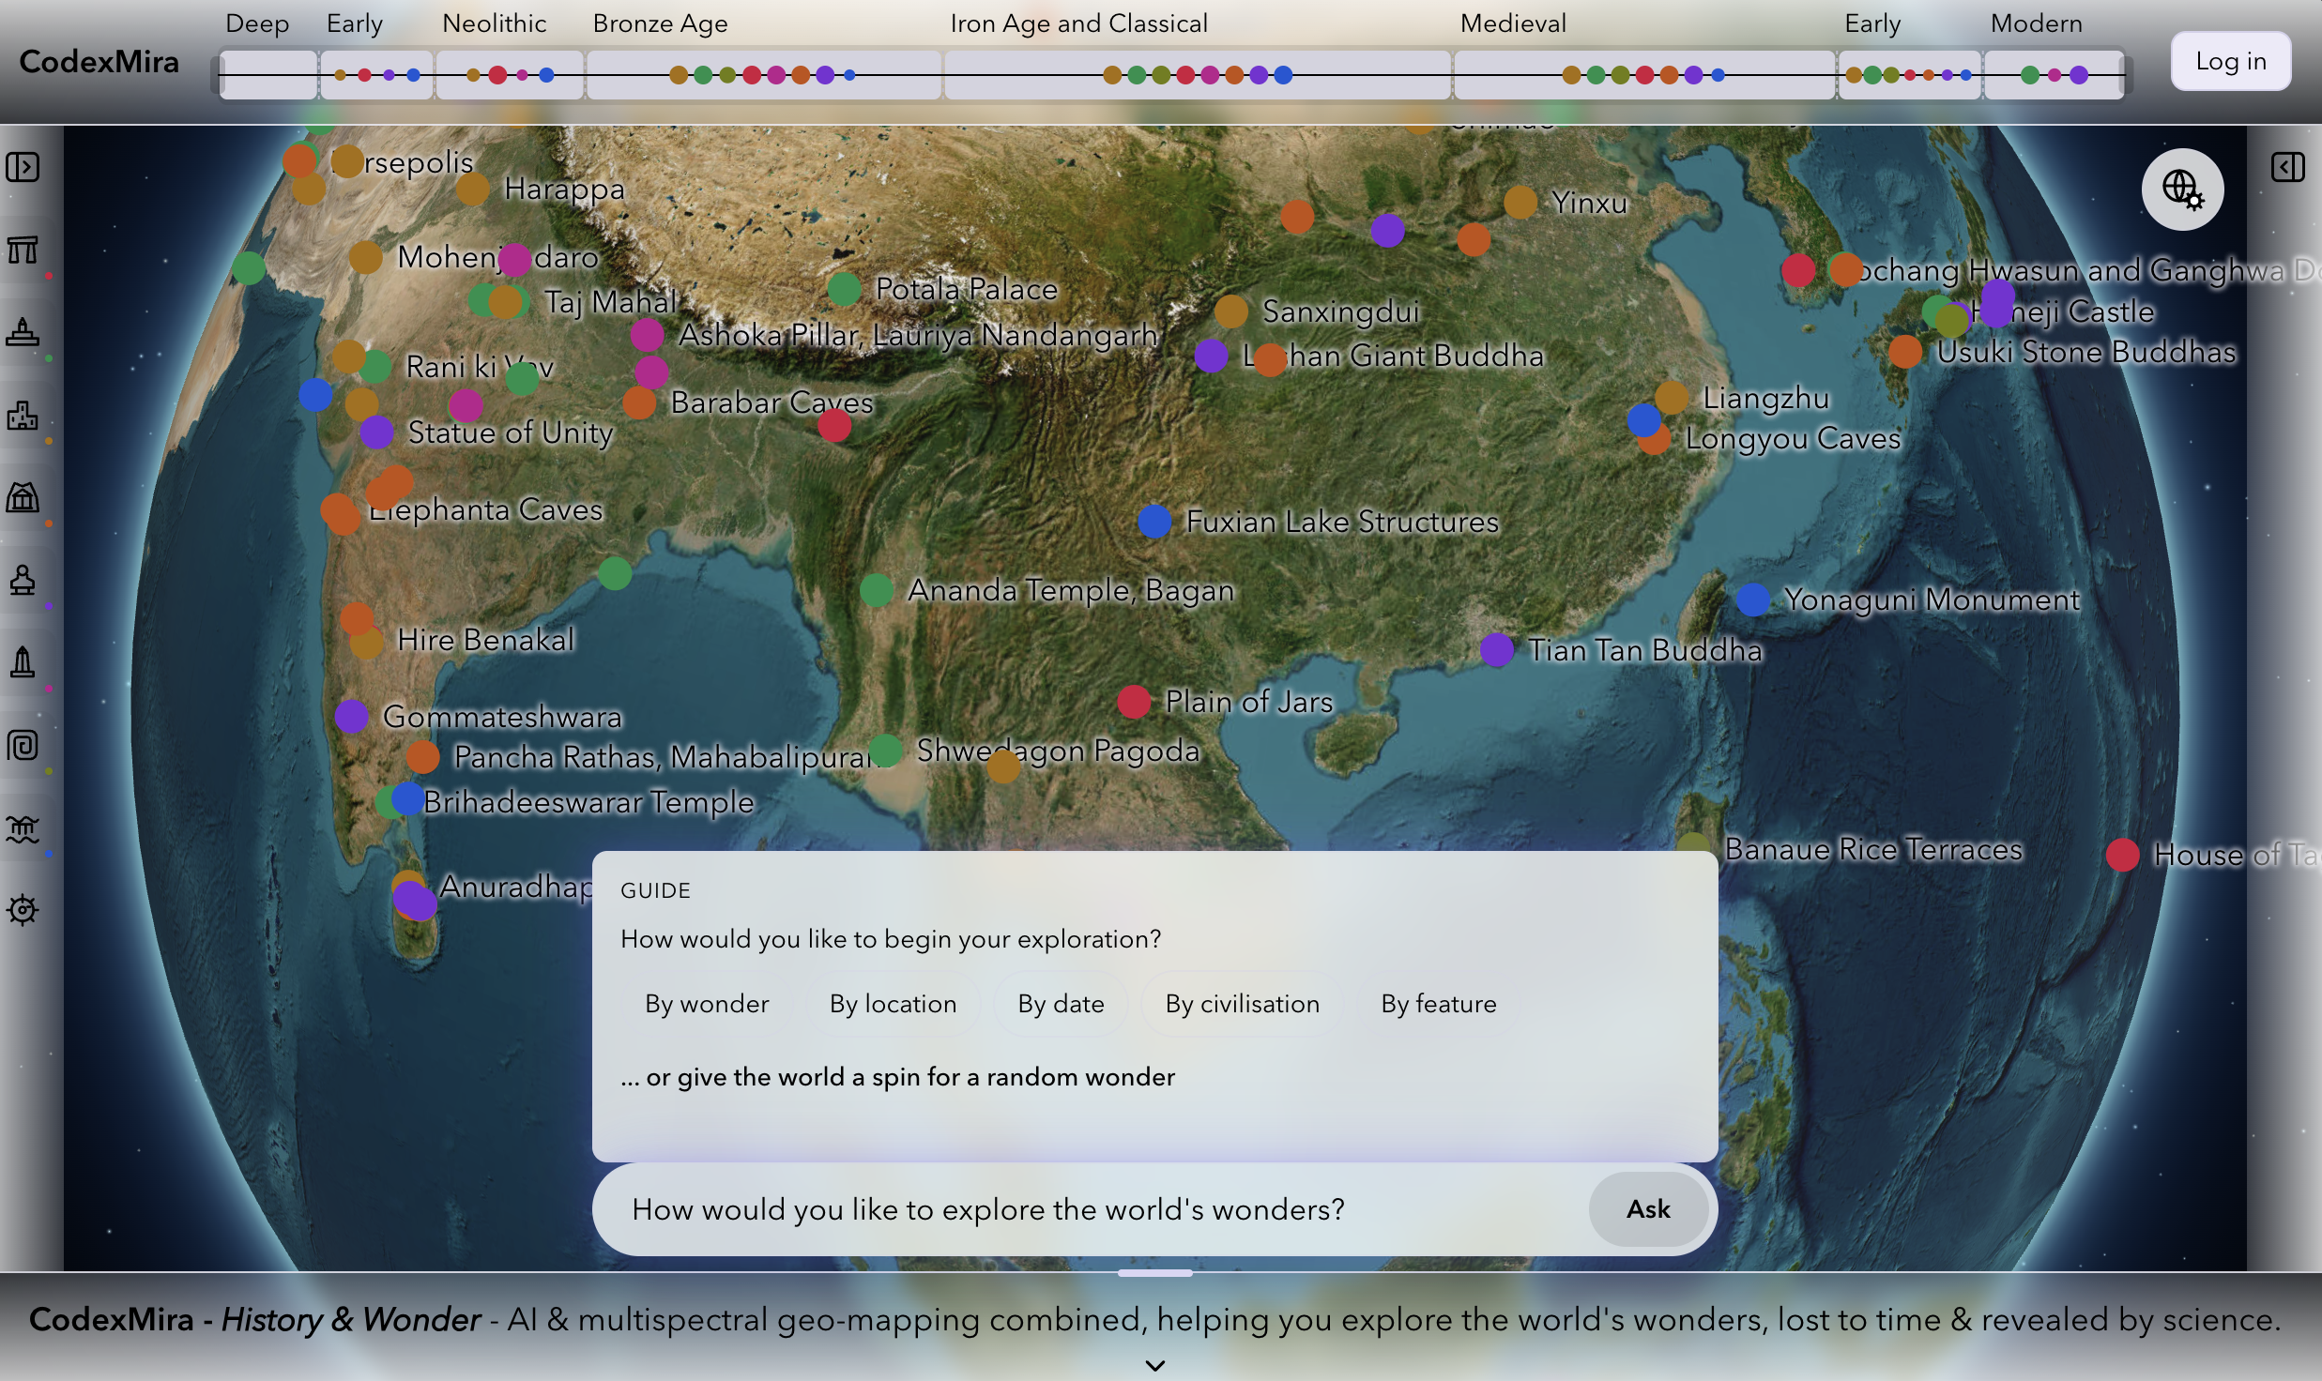This screenshot has width=2322, height=1381.
Task: Select the Neolithic era timeline segment
Action: click(510, 75)
